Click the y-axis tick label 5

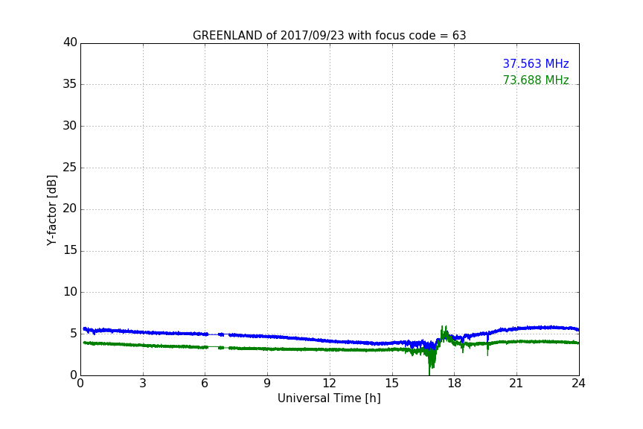pyautogui.click(x=74, y=334)
